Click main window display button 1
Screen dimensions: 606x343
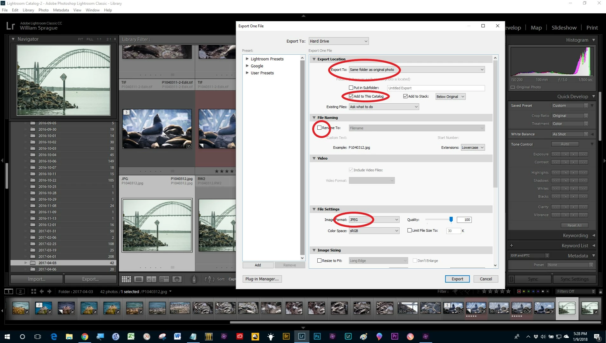coord(9,291)
